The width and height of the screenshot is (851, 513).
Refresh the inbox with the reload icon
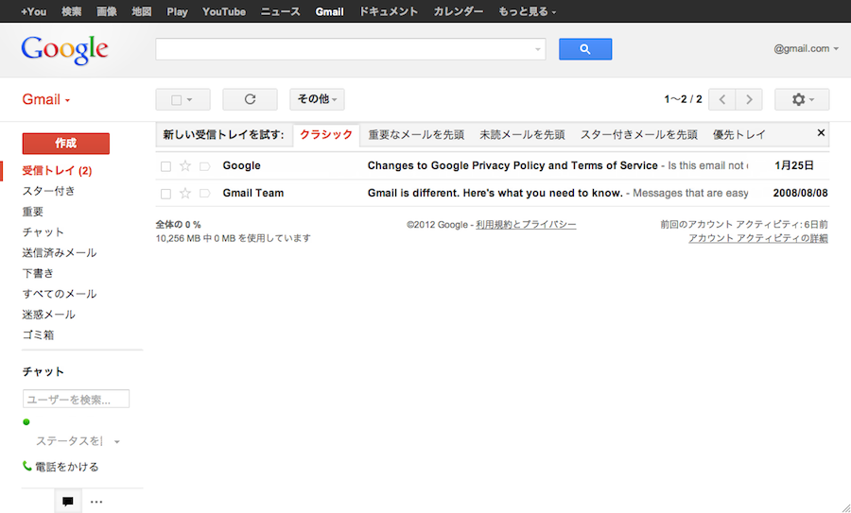[x=250, y=99]
